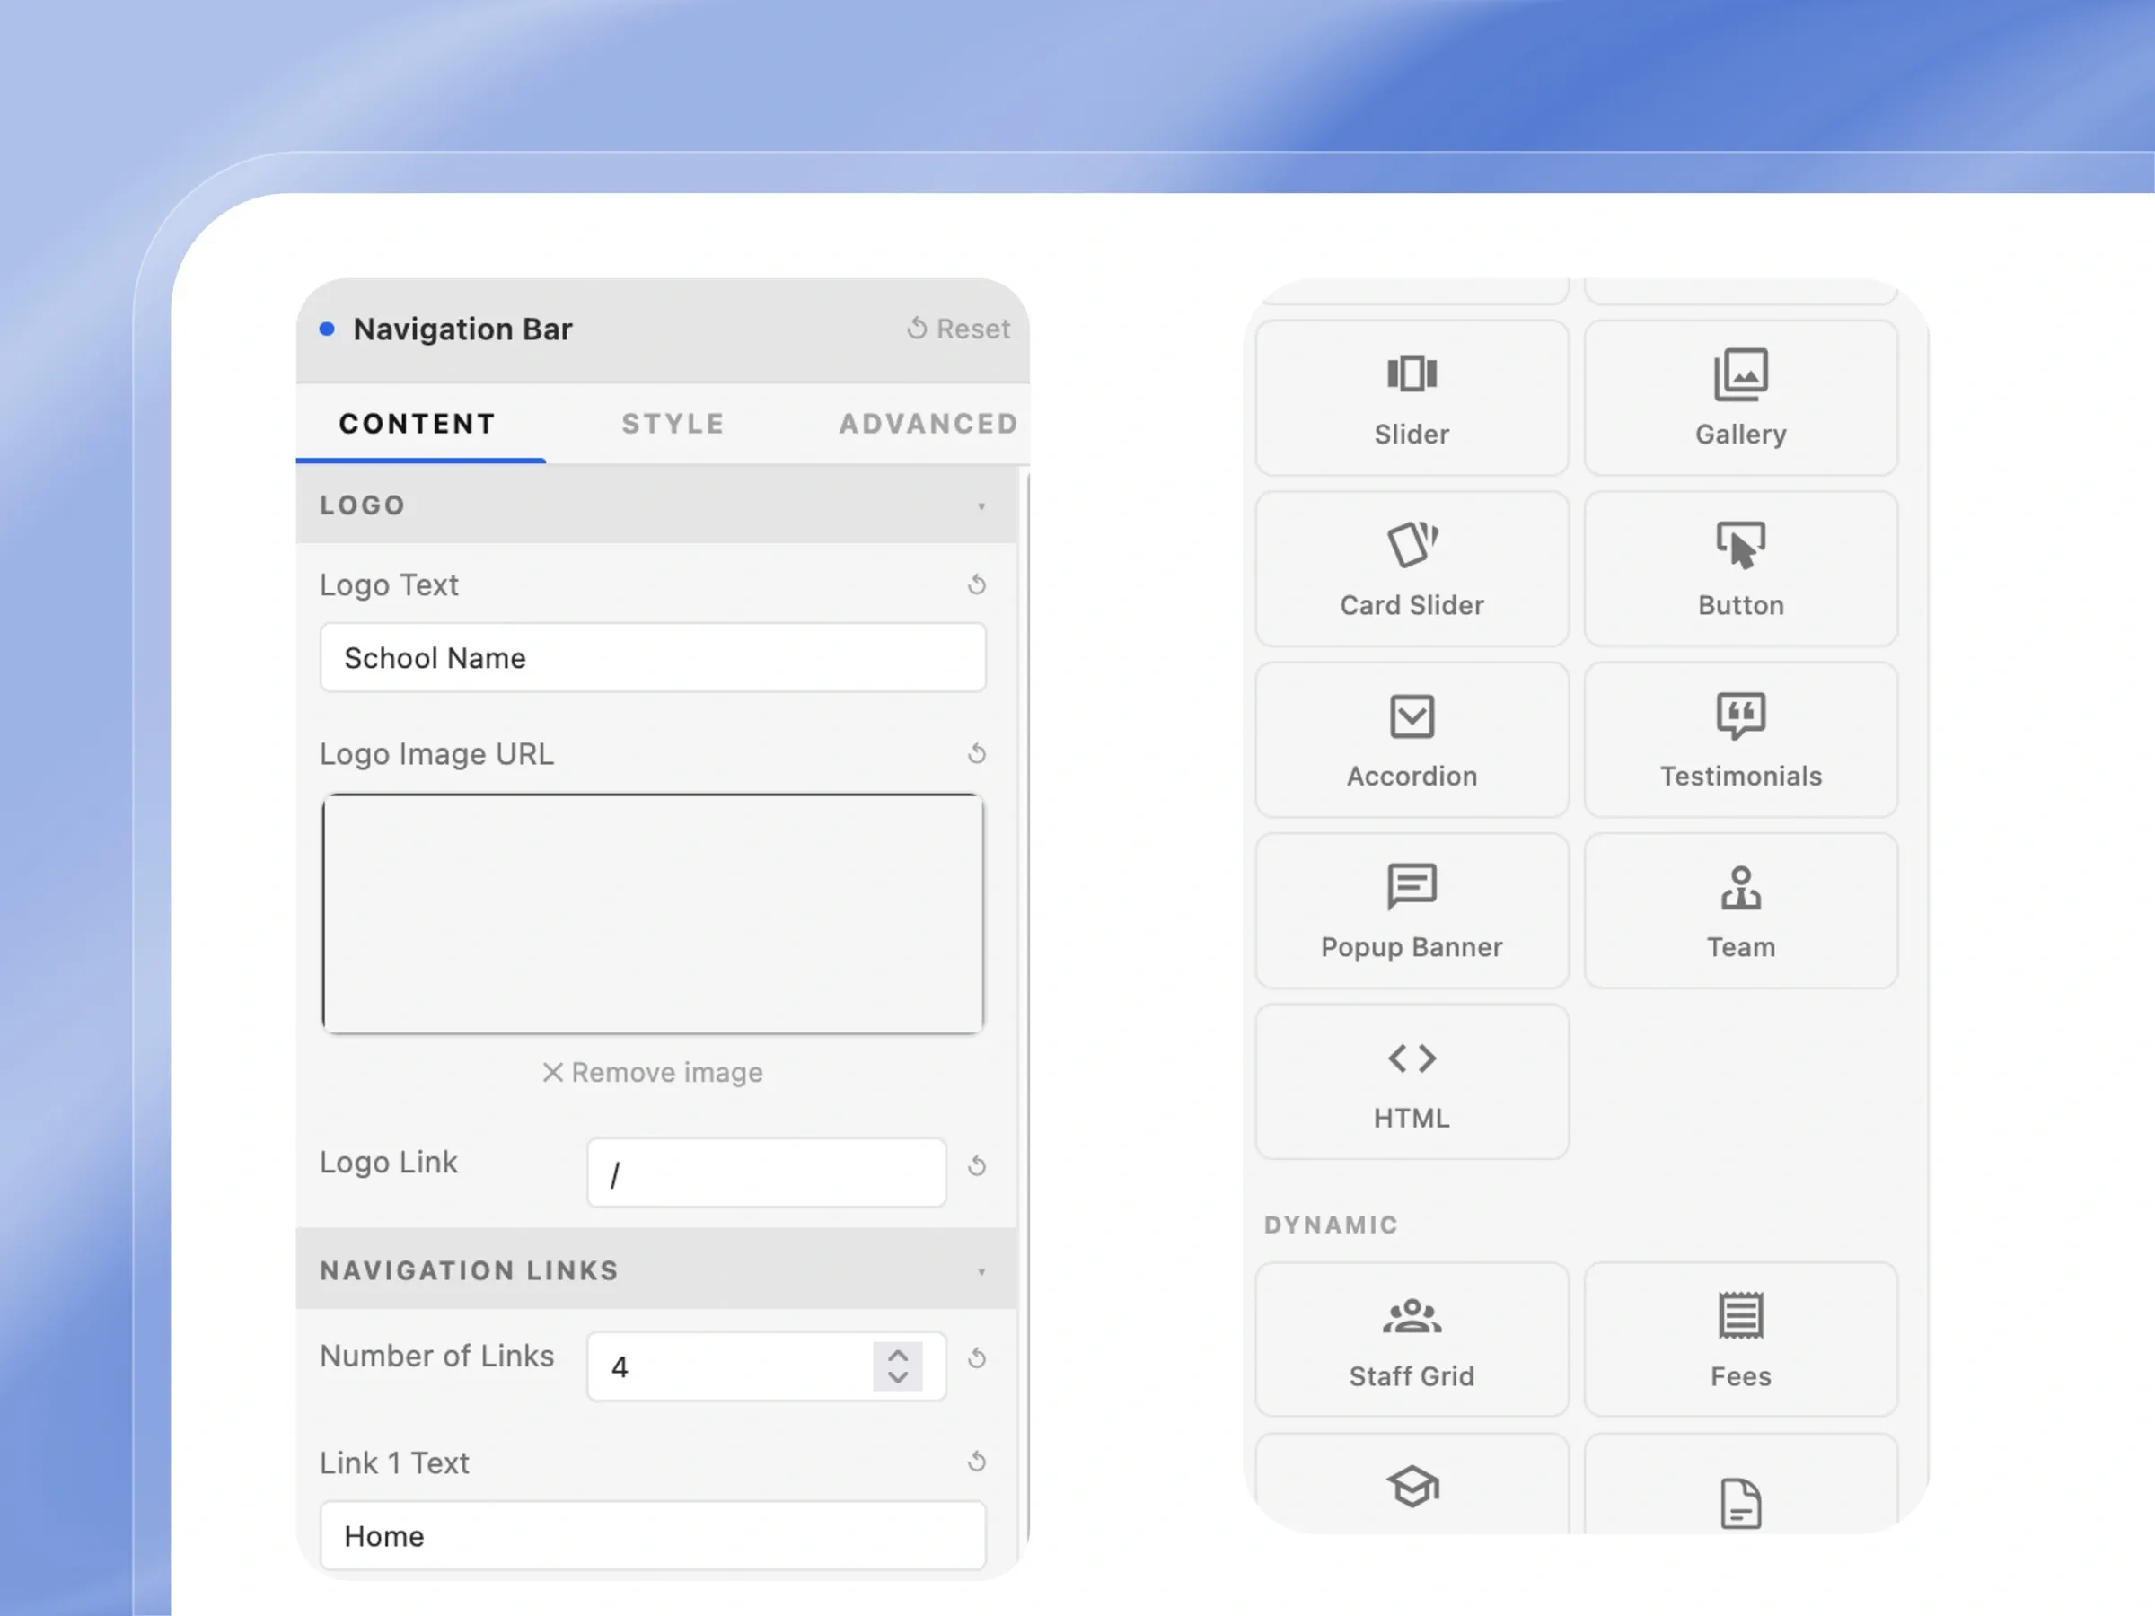Click the Number of Links stepper arrows
This screenshot has height=1616, width=2155.
pyautogui.click(x=898, y=1366)
